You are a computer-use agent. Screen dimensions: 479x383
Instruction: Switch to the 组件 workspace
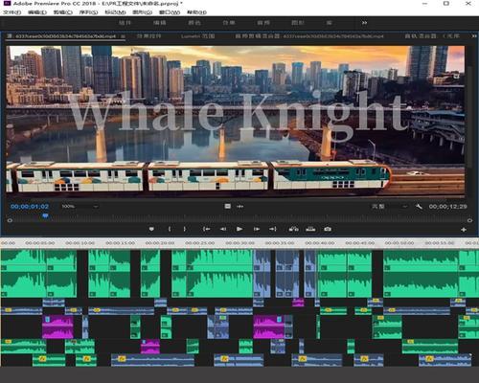click(x=125, y=23)
